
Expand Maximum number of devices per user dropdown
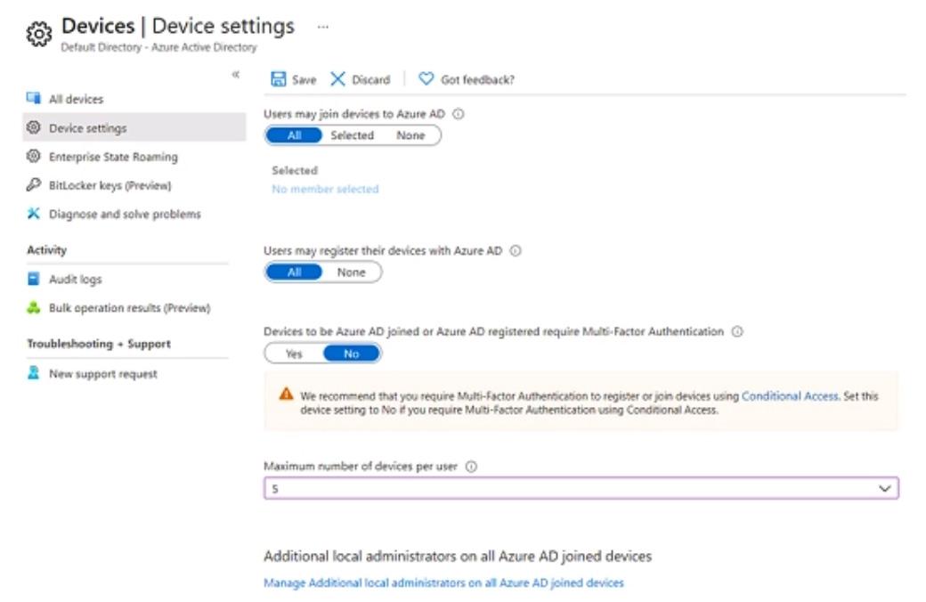coord(884,489)
